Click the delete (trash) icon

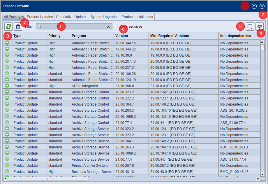click(x=18, y=27)
